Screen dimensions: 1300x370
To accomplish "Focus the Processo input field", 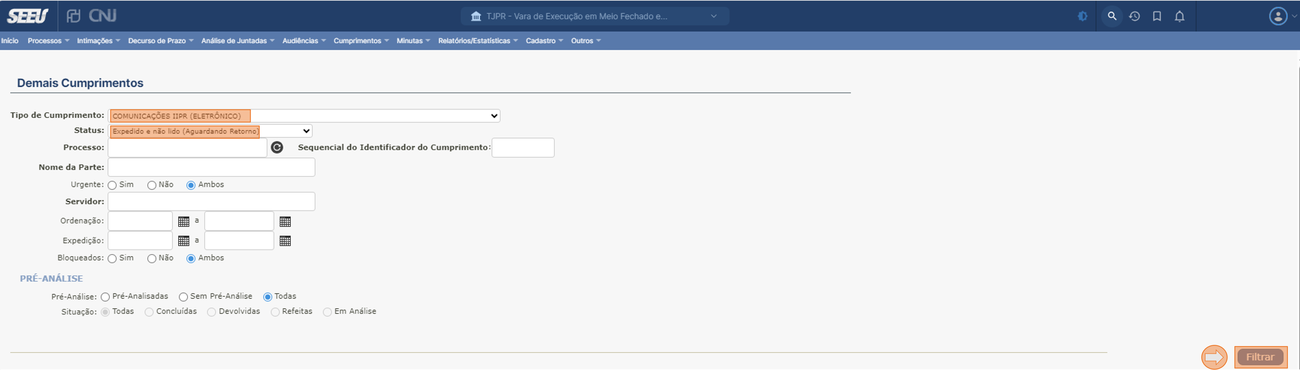I will (x=187, y=148).
